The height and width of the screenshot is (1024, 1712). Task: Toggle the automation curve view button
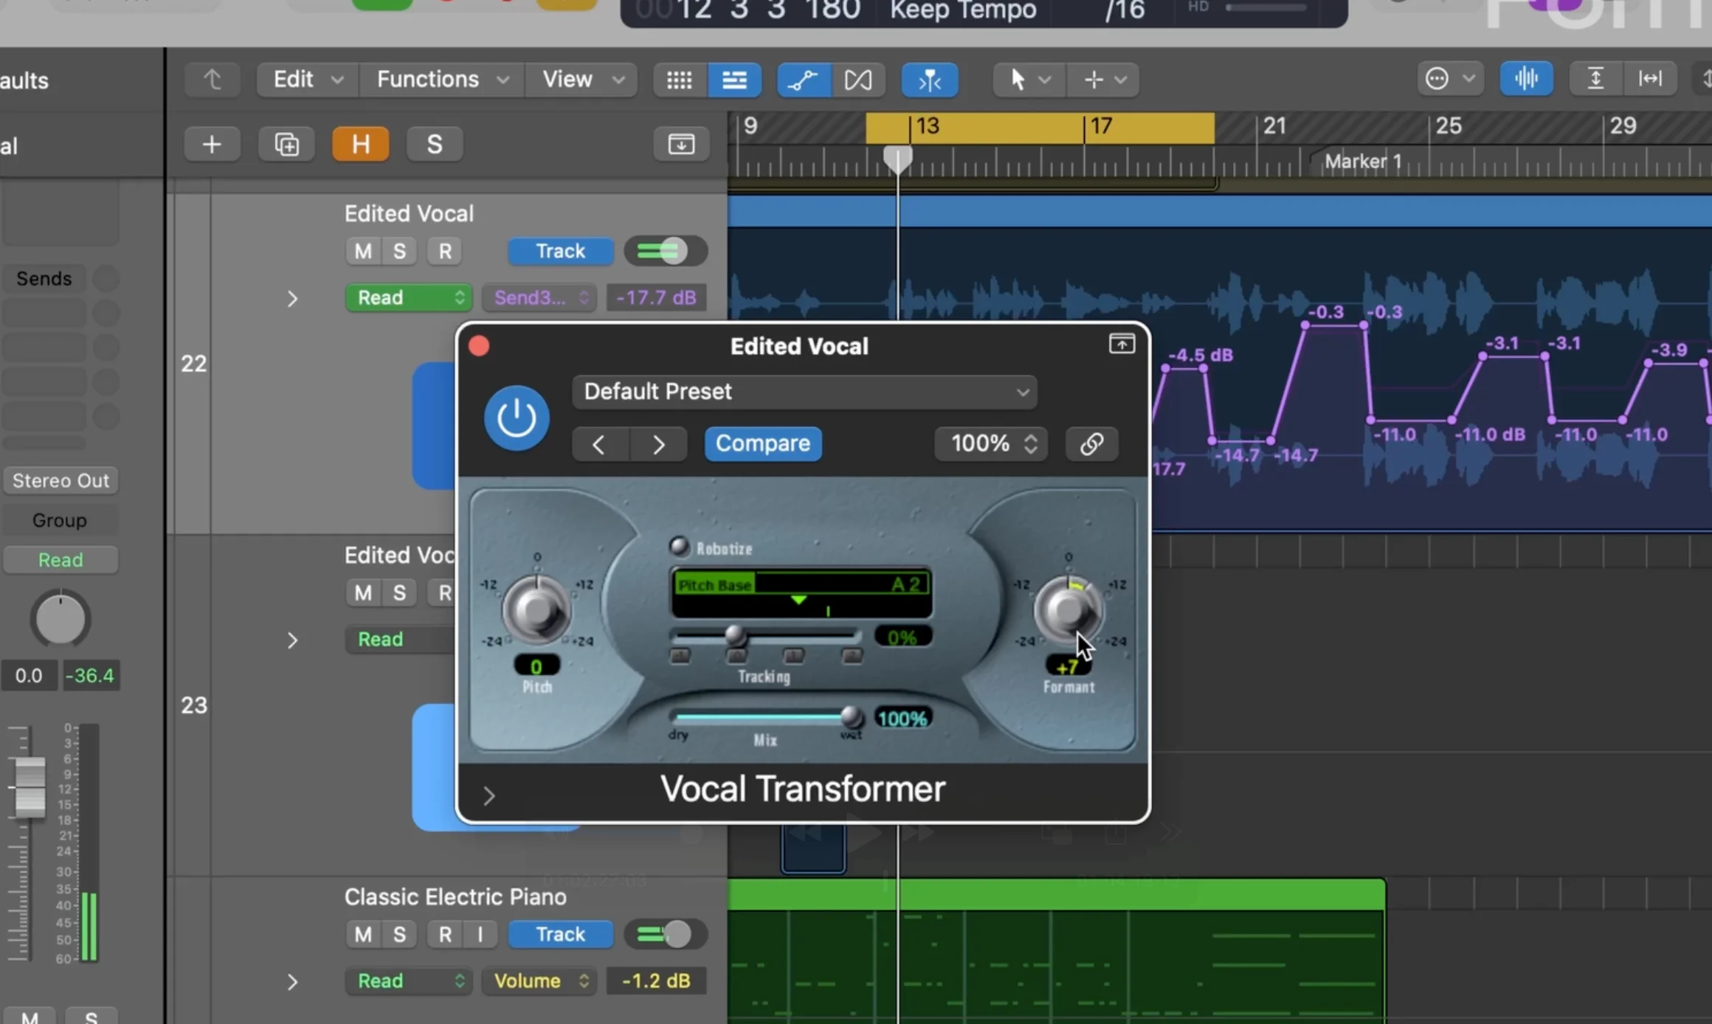click(x=804, y=79)
